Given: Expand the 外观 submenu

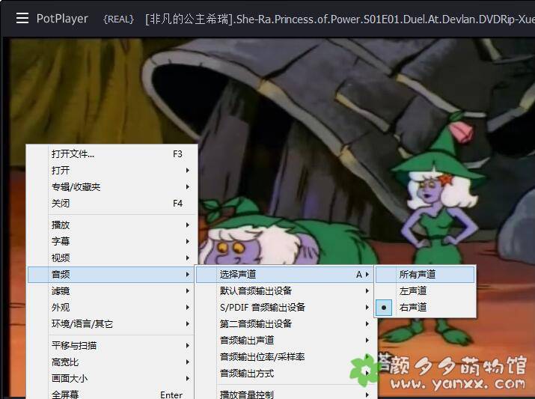Looking at the screenshot, I should tap(111, 307).
